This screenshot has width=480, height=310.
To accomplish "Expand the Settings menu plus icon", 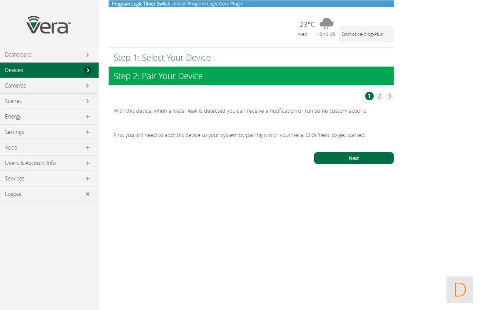I will (88, 132).
